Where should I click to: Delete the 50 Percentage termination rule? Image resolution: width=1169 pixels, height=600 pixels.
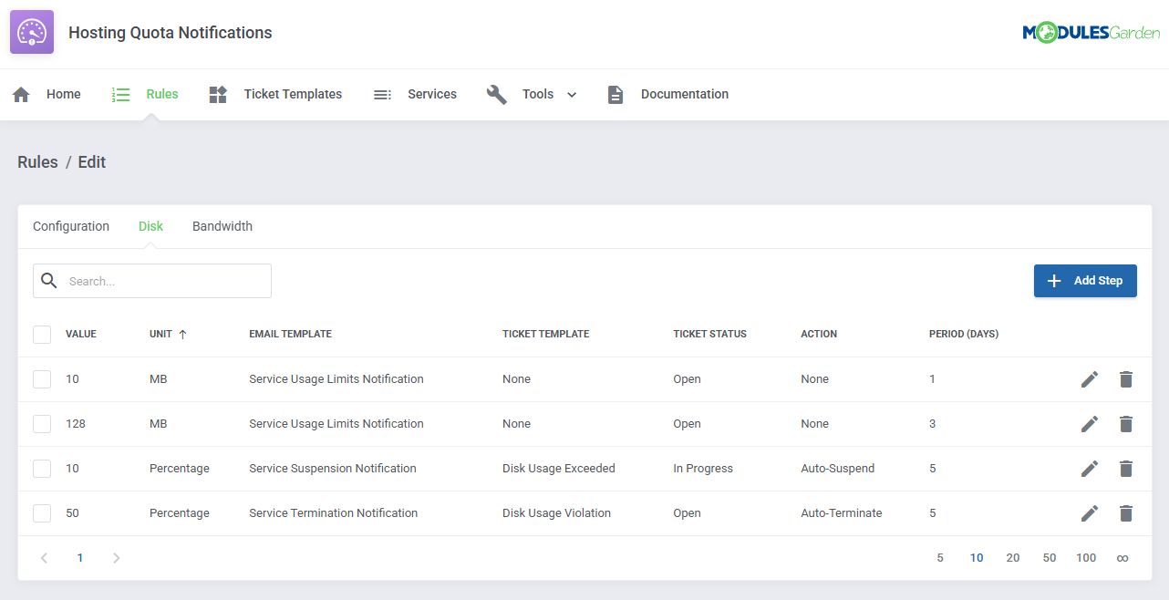(1126, 512)
